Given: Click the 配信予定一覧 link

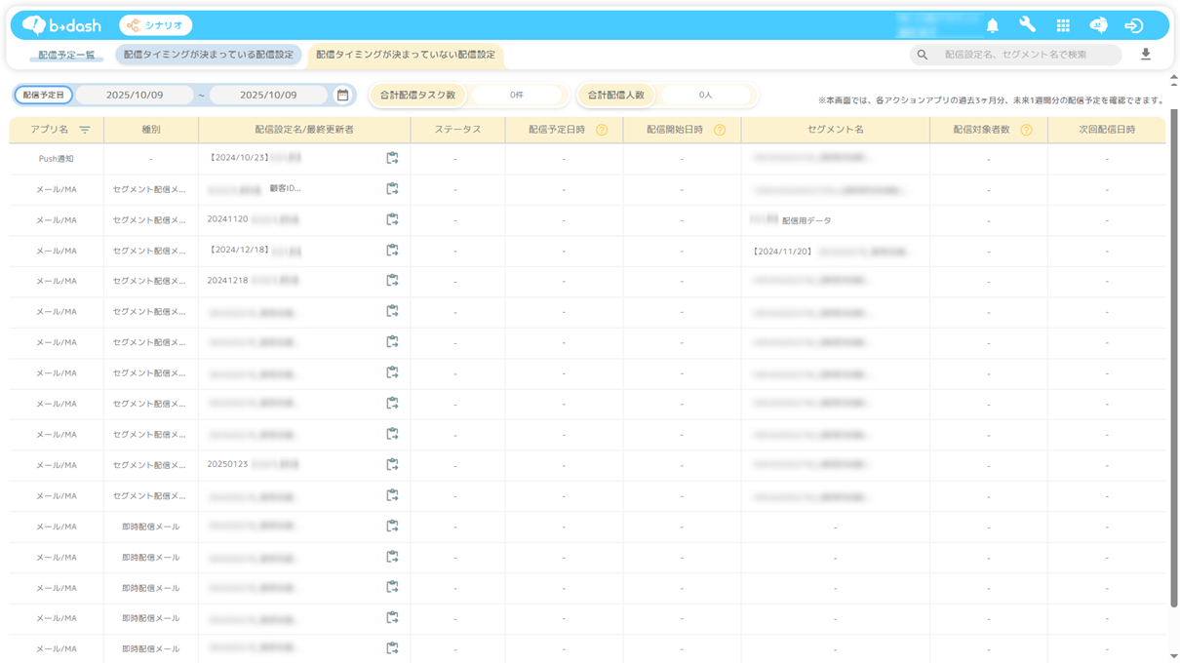Looking at the screenshot, I should coord(66,56).
